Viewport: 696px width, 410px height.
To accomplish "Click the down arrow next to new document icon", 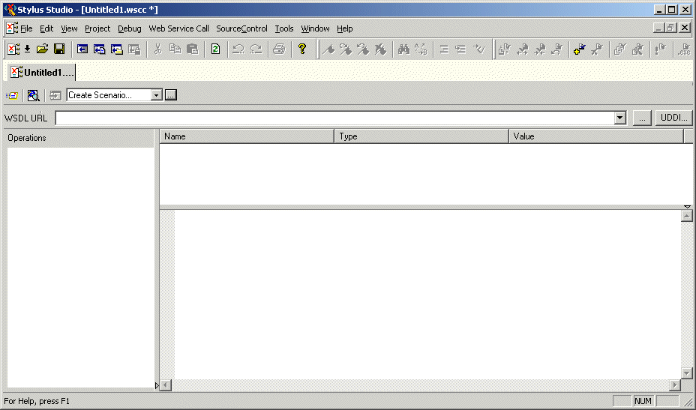I will tap(27, 49).
